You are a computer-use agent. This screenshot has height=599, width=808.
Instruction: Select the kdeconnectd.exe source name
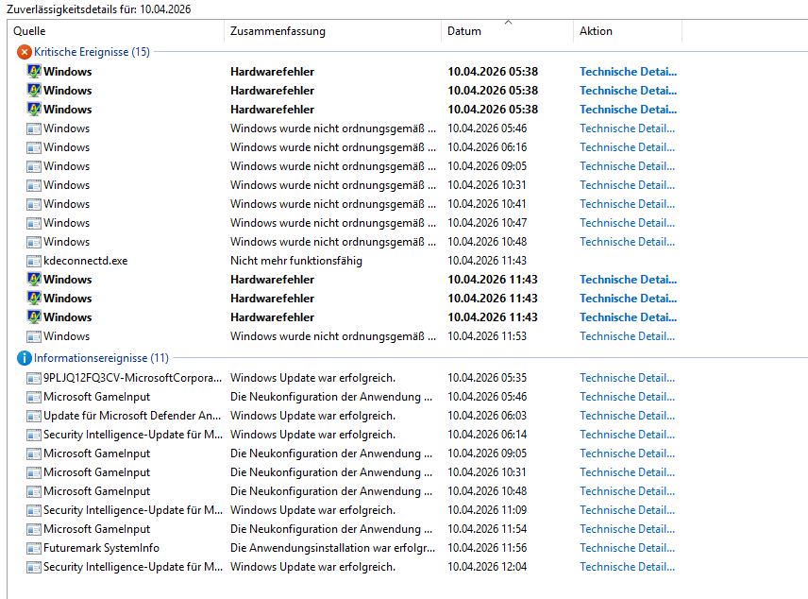pos(86,261)
